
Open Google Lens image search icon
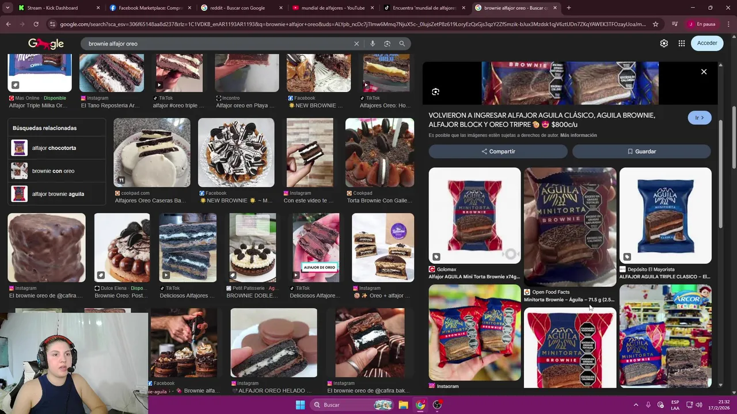(387, 44)
